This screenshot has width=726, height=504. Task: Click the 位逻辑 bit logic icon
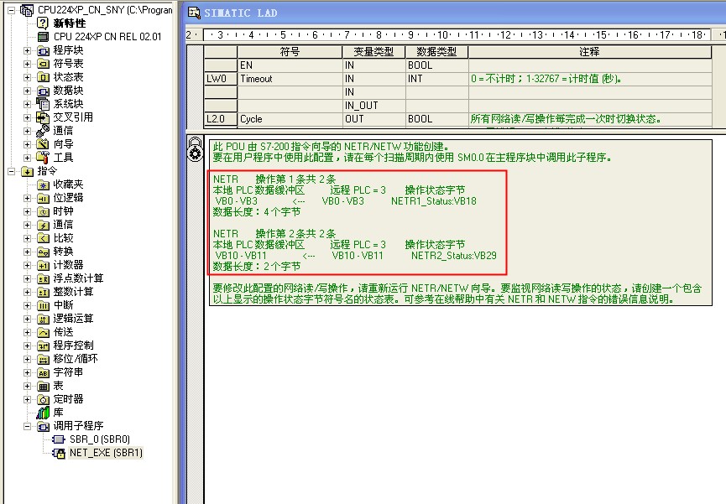tap(43, 199)
